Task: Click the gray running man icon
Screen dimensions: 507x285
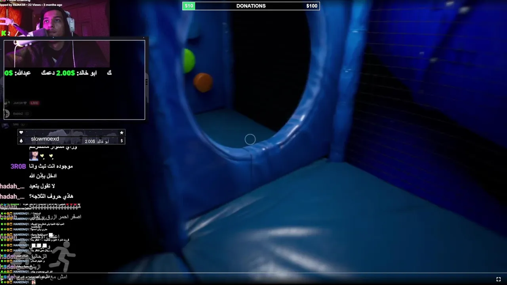Action: click(x=62, y=256)
